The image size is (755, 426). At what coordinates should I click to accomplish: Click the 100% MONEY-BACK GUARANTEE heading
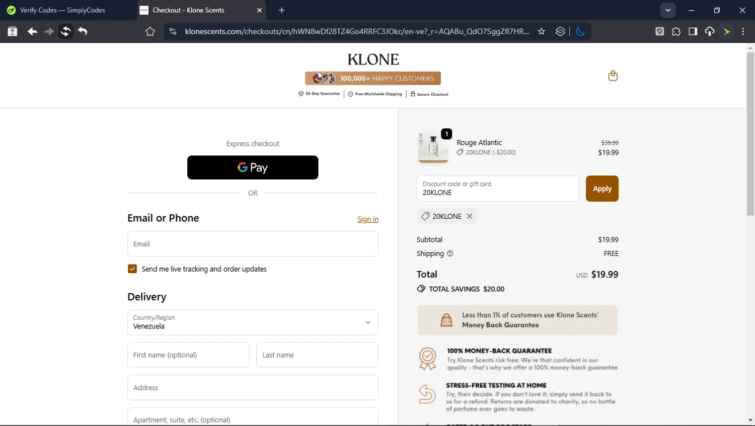(499, 351)
